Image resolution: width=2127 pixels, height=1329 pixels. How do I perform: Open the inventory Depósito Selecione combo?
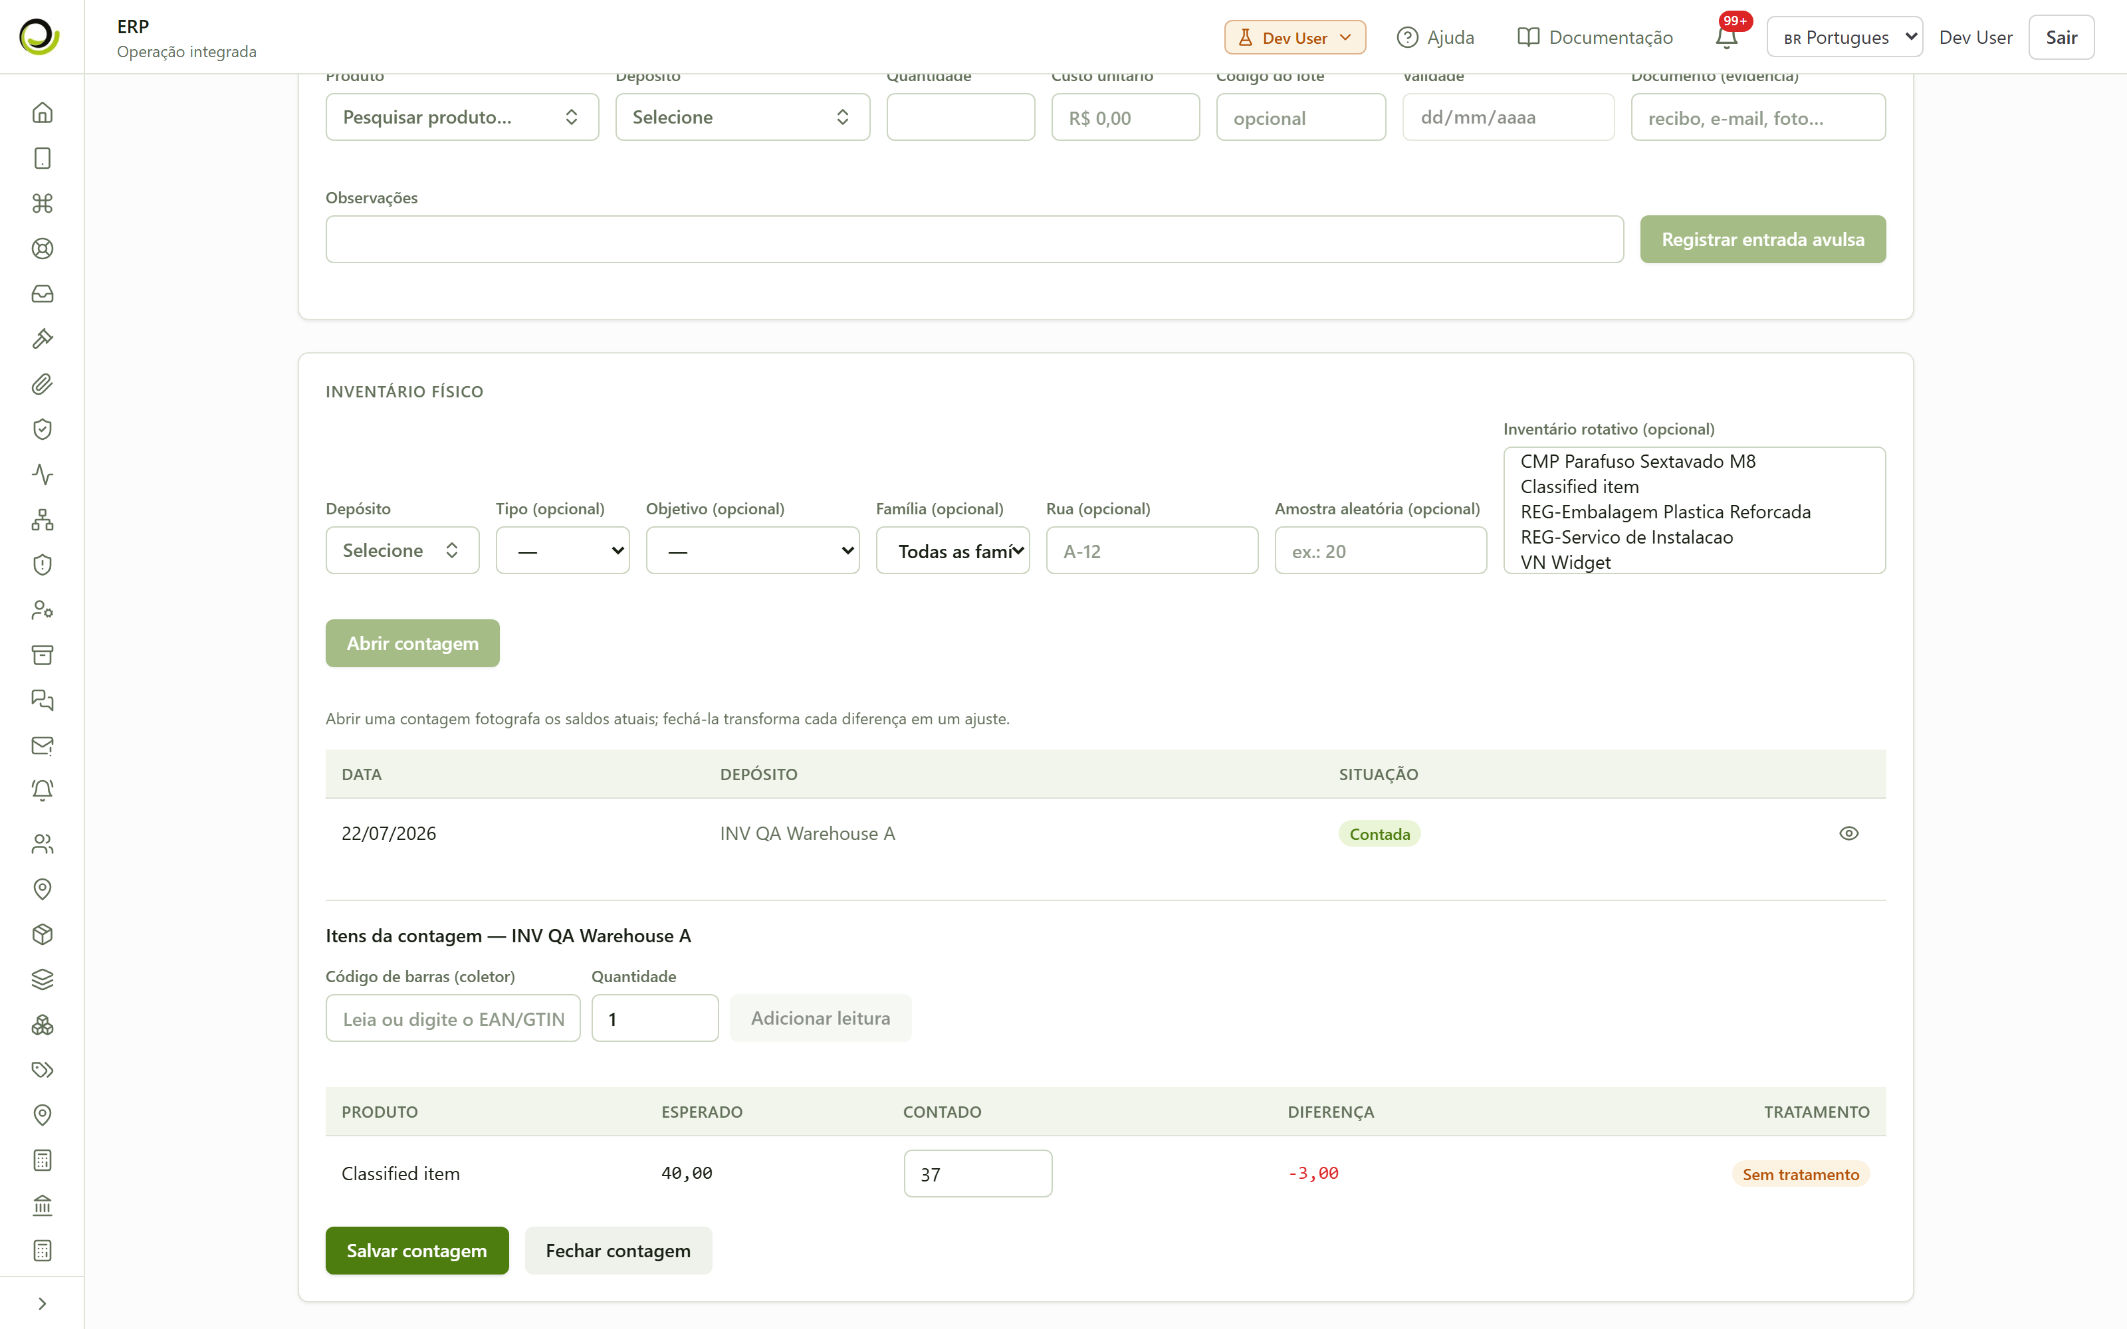coord(403,550)
